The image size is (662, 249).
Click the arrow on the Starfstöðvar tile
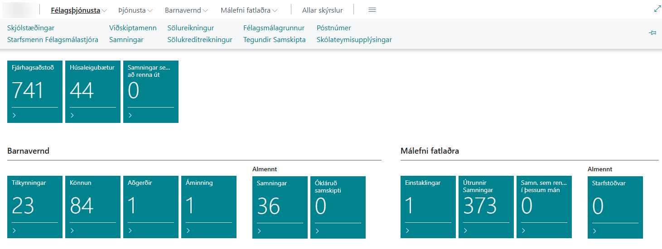(x=595, y=231)
